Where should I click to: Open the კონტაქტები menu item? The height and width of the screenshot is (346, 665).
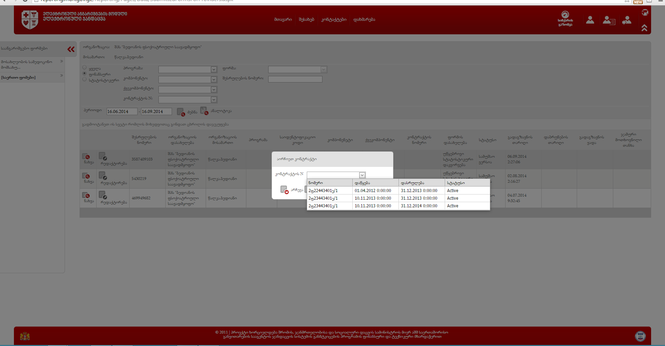click(334, 20)
